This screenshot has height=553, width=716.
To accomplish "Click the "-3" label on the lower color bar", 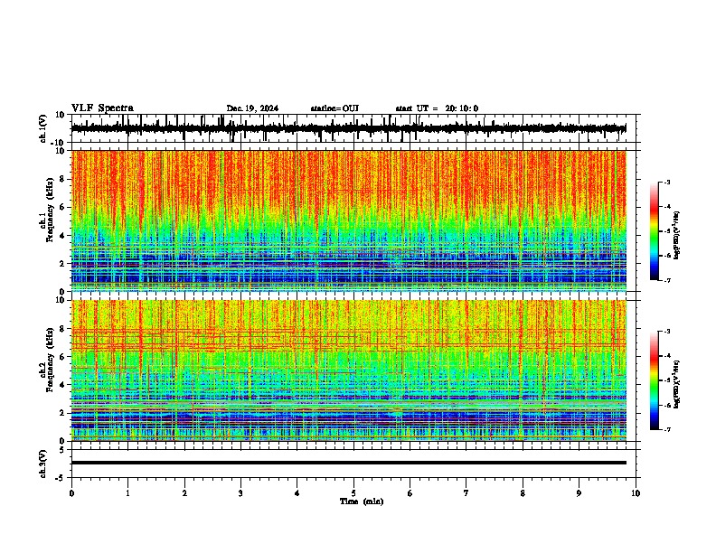I will [x=666, y=332].
